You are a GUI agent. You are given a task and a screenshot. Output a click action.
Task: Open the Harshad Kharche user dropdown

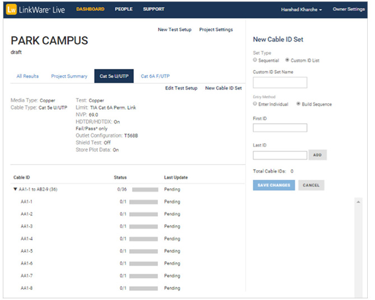(301, 10)
